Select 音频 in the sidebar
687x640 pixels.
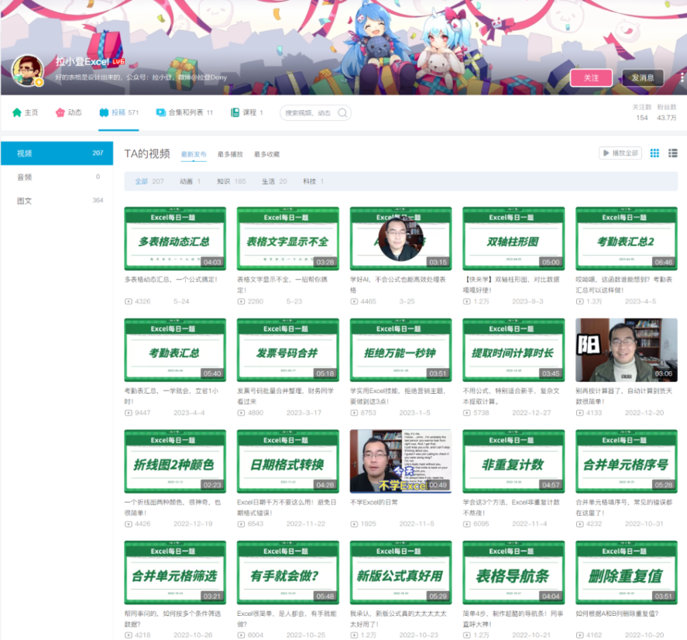pyautogui.click(x=57, y=177)
